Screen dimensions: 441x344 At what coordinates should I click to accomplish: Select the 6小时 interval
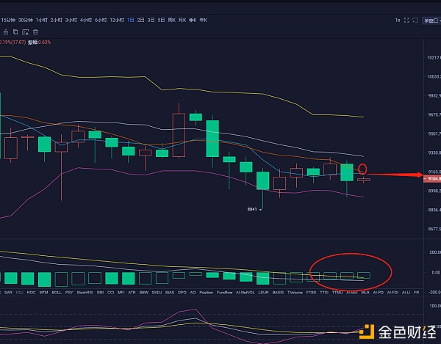click(x=101, y=21)
